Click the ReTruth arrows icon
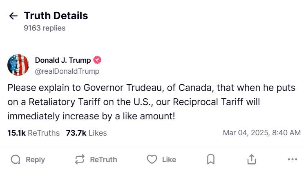Viewport: 306px width, 178px height. click(x=80, y=160)
